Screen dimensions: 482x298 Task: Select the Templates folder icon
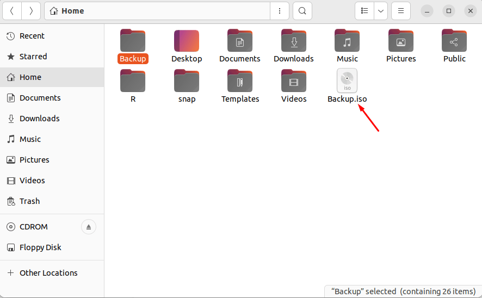[240, 81]
